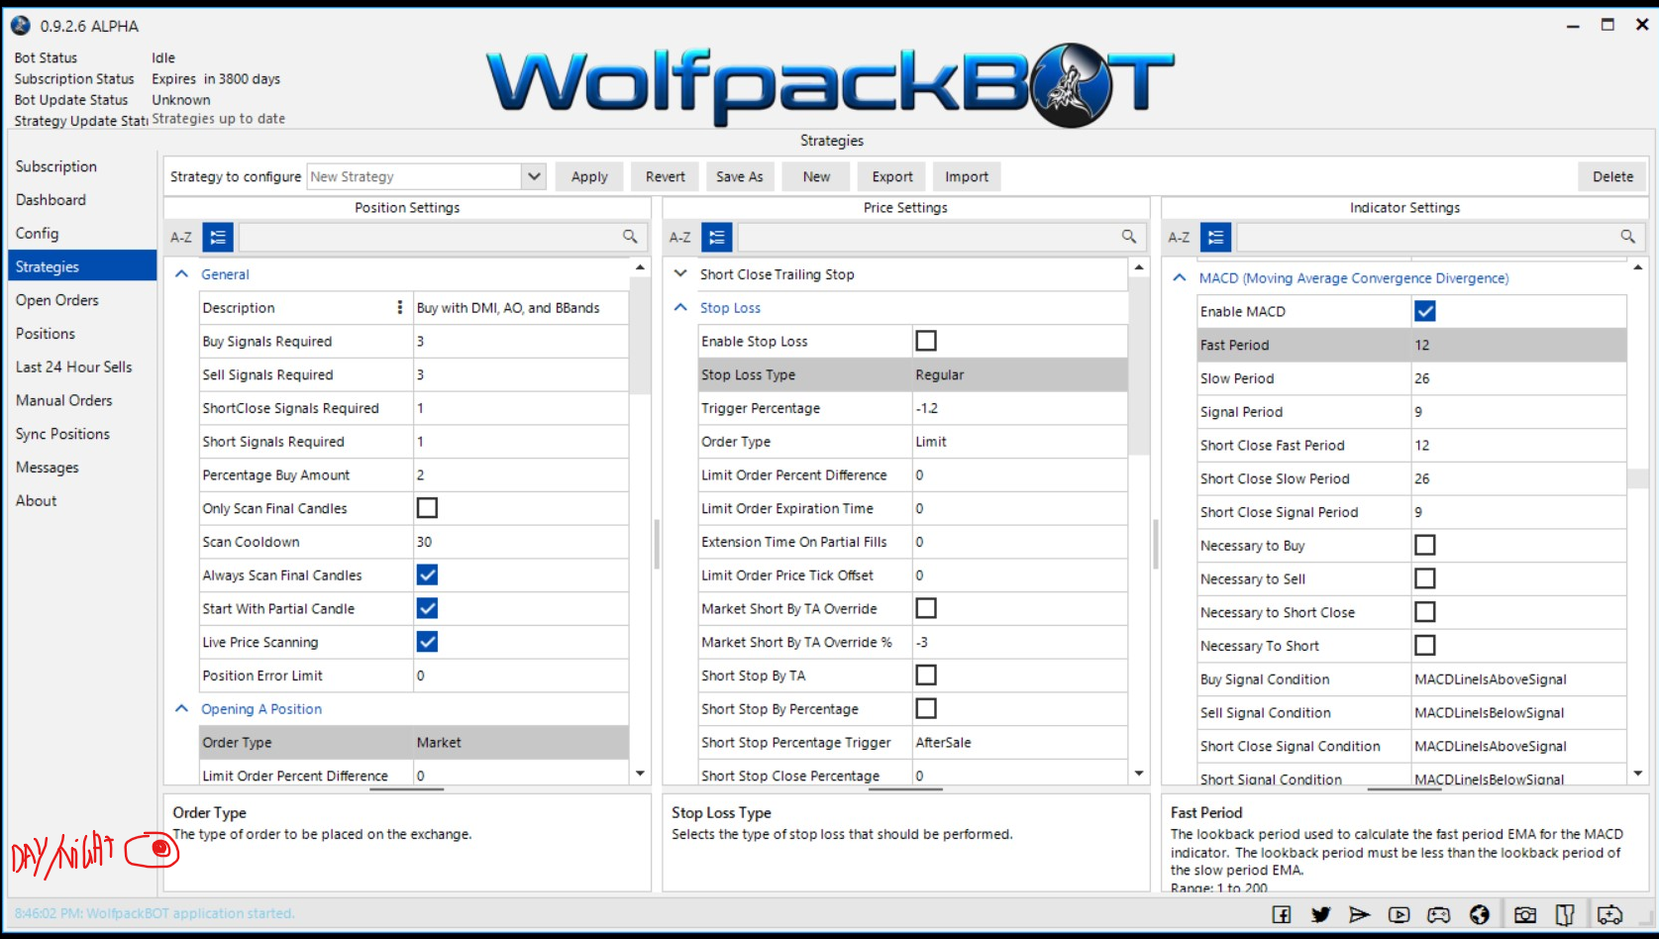Sort Indicator Settings alphabetically with A-Z
1659x939 pixels.
pyautogui.click(x=1180, y=237)
